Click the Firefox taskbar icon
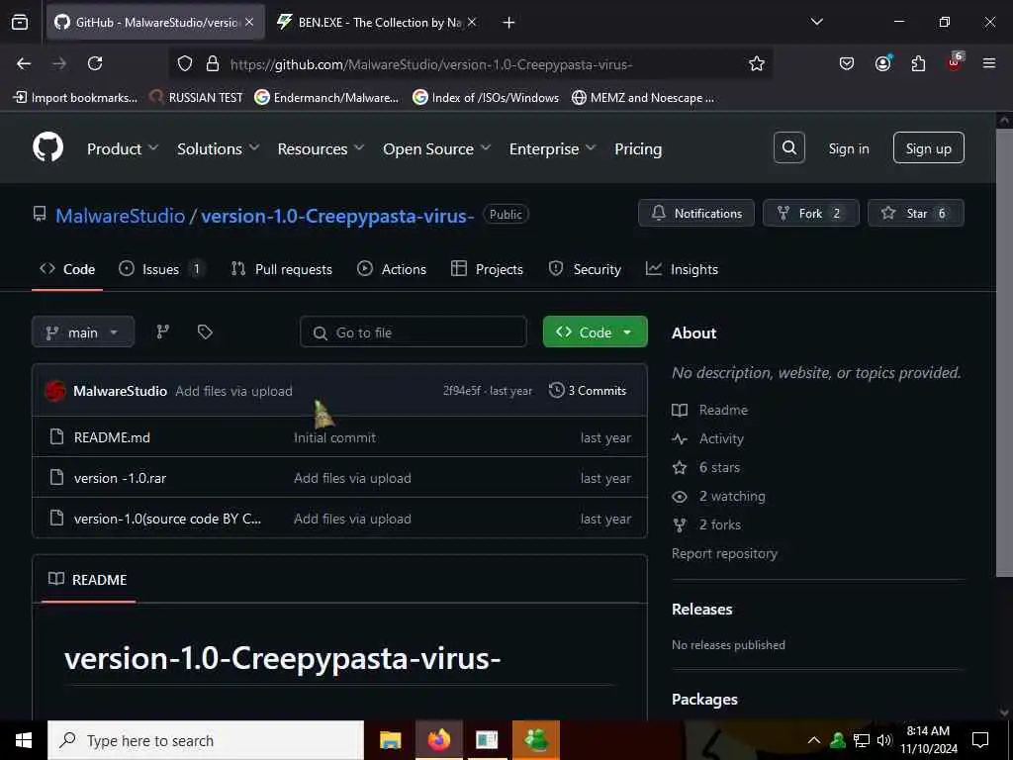 click(438, 740)
